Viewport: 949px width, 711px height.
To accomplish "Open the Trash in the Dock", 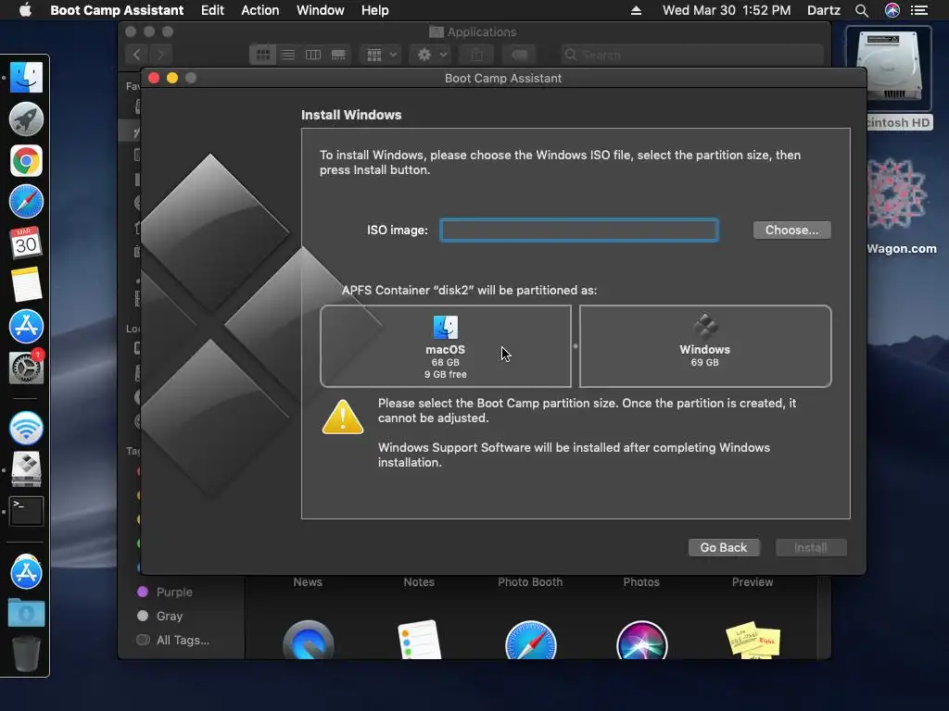I will point(26,654).
